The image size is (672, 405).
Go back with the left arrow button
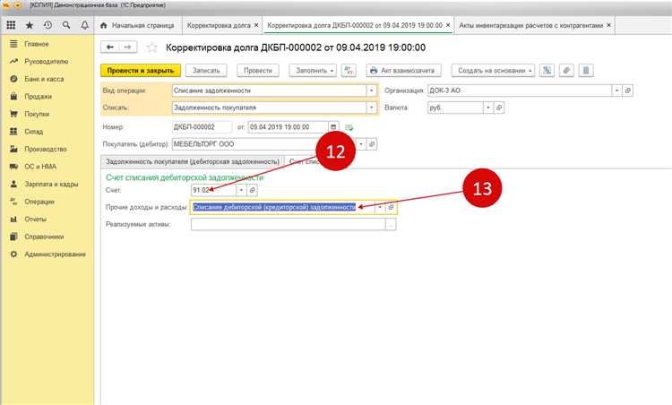[109, 47]
